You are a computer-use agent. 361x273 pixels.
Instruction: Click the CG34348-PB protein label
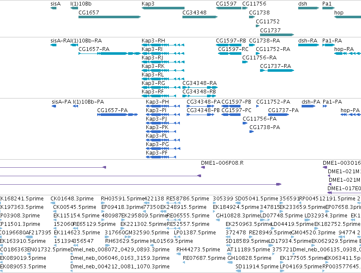[x=203, y=110]
